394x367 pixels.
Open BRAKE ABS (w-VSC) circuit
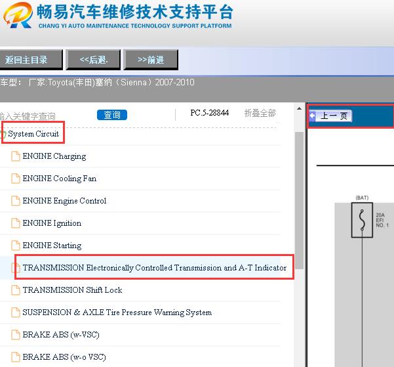[x=61, y=335]
